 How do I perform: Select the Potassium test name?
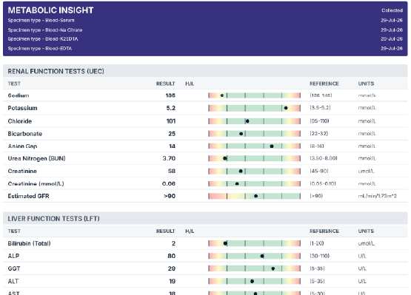pyautogui.click(x=22, y=108)
